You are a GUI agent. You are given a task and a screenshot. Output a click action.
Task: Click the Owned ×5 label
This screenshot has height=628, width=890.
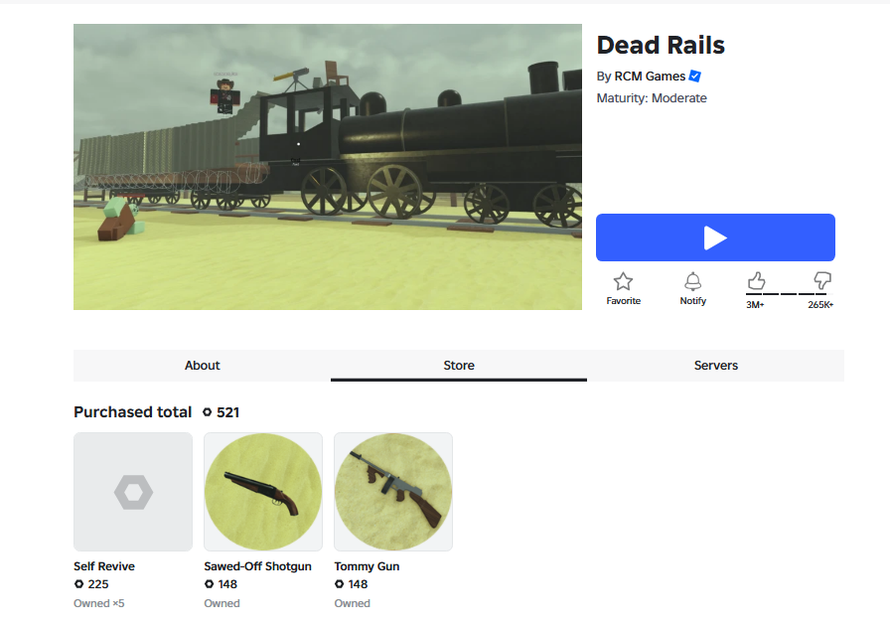coord(98,603)
